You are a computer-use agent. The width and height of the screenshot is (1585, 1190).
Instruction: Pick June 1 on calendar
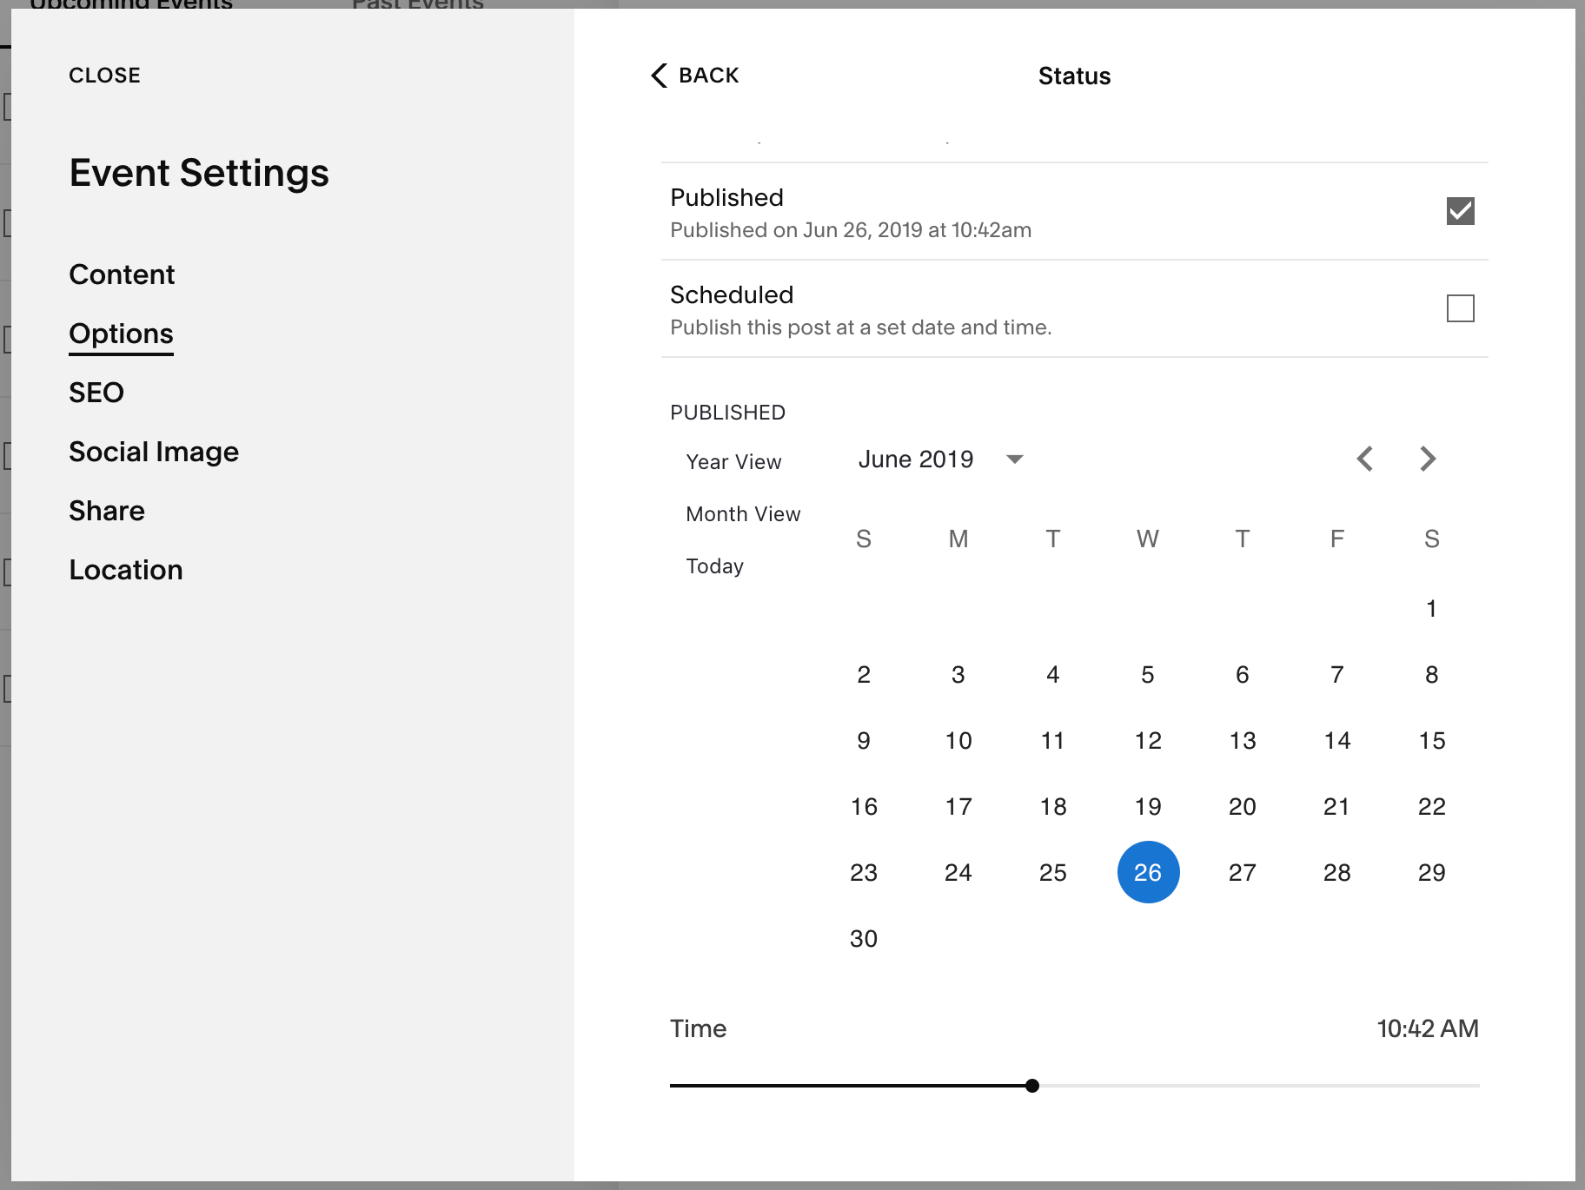click(x=1431, y=608)
